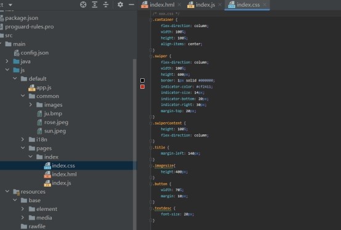341x230 pixels.
Task: Click the resources folder icon
Action: click(16, 192)
